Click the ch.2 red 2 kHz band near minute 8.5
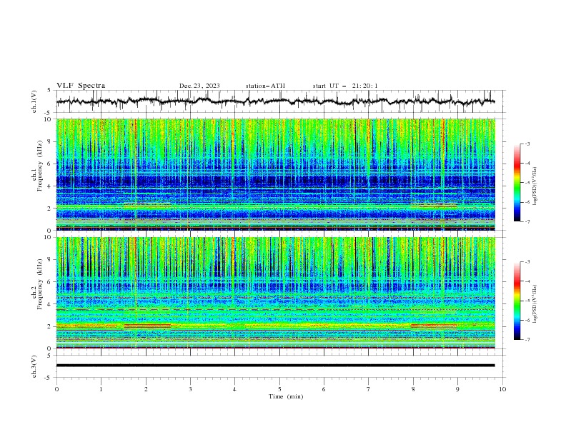Image resolution: width=566 pixels, height=437 pixels. click(434, 326)
